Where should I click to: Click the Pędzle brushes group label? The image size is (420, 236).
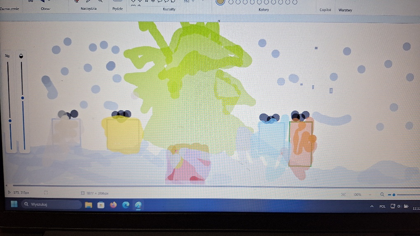[x=117, y=9]
